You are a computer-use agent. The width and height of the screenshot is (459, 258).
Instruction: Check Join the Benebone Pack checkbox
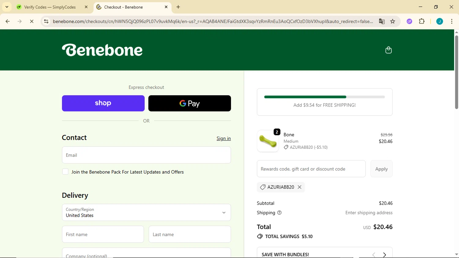pyautogui.click(x=65, y=172)
